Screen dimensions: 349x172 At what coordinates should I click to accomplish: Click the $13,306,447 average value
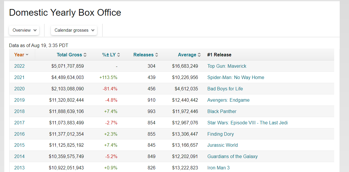pyautogui.click(x=185, y=134)
